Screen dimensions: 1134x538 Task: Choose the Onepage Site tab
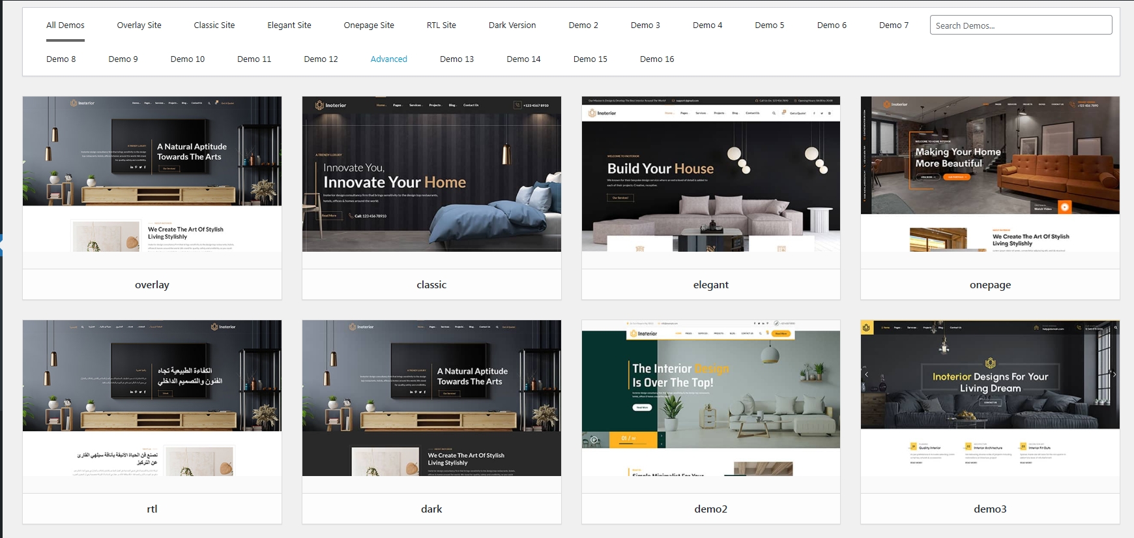[x=369, y=25]
